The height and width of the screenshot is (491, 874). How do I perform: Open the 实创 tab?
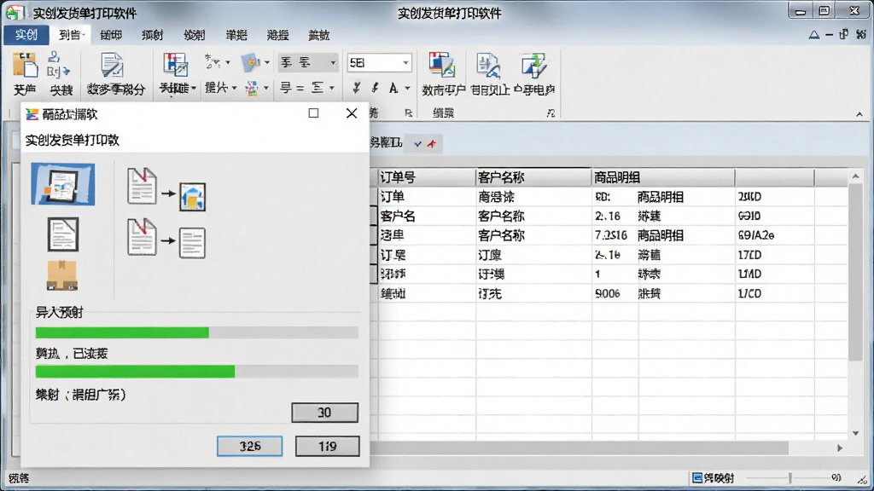pyautogui.click(x=26, y=34)
